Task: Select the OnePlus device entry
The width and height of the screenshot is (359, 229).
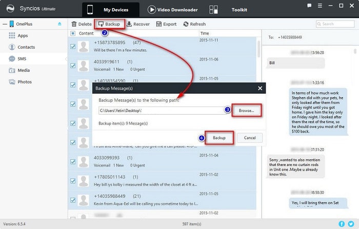Action: (x=24, y=24)
